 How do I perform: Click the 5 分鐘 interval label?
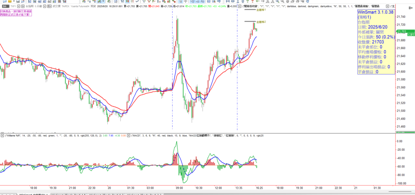click(39, 6)
